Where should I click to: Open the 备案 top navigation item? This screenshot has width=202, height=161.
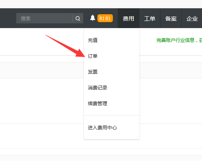pos(171,18)
